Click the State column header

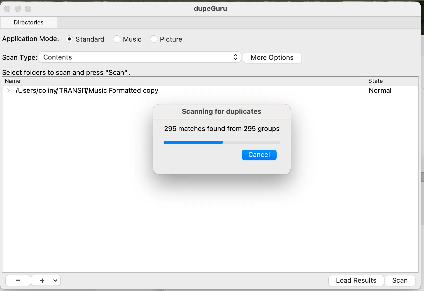pos(375,81)
